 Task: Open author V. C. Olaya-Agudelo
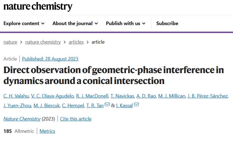[52, 96]
